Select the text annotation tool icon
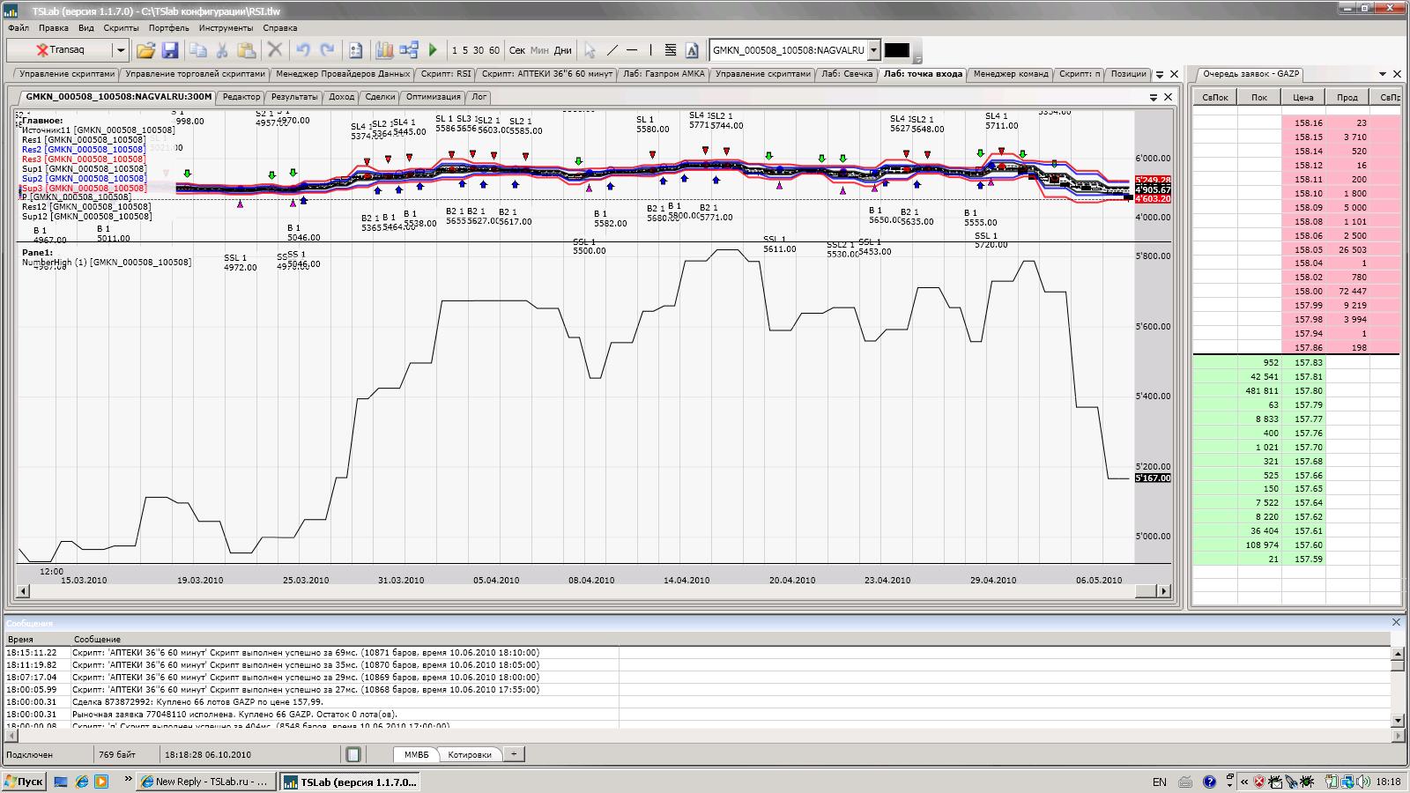1410x793 pixels. (x=692, y=50)
